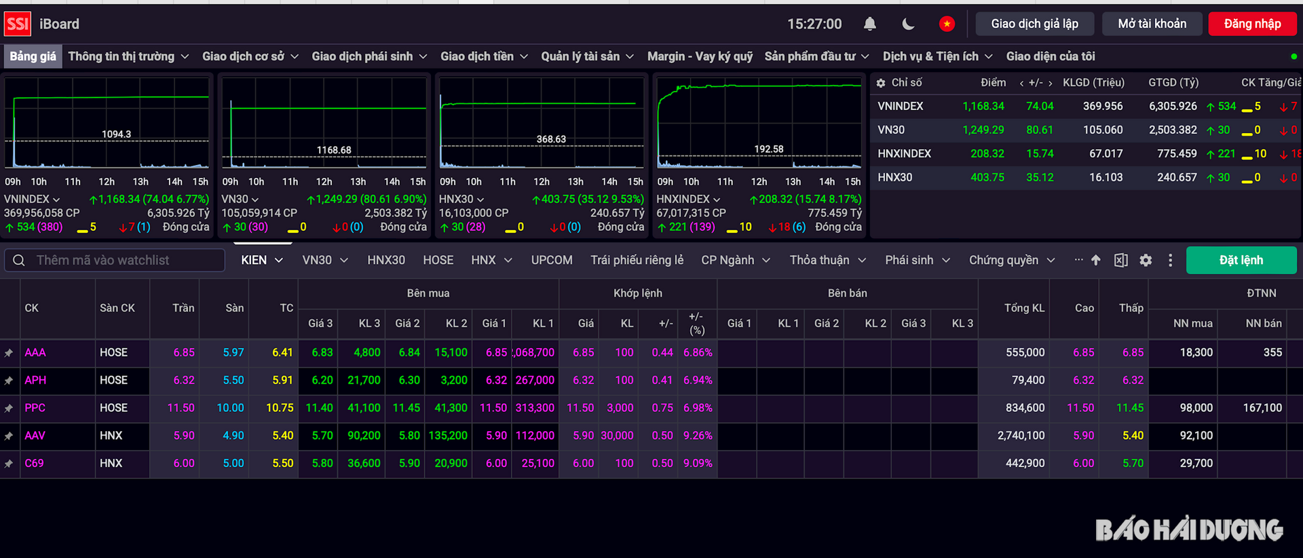This screenshot has width=1303, height=558.
Task: Open Sản phẩm đầu tư menu
Action: tap(816, 56)
